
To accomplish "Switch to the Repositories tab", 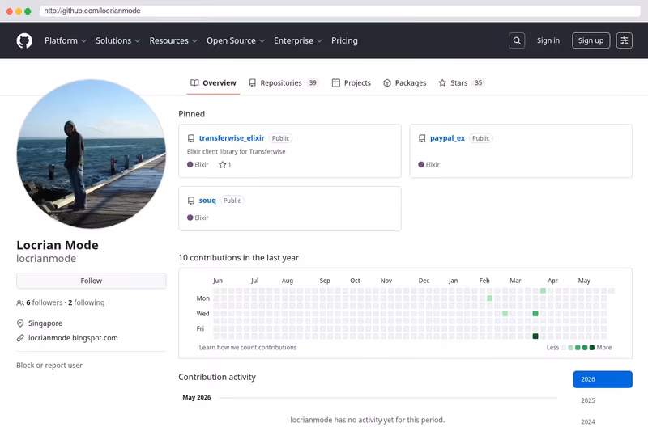I will [x=283, y=83].
